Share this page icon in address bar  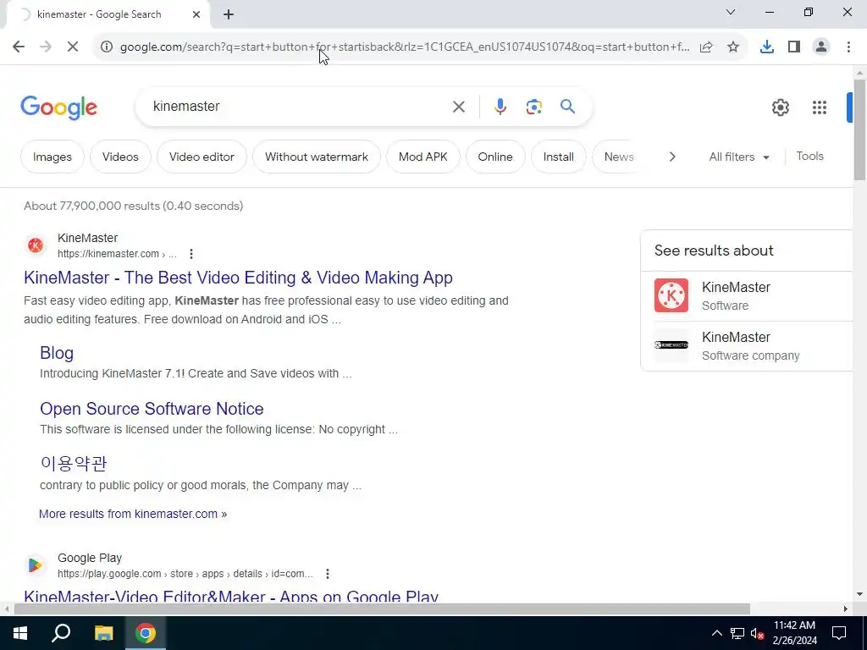(706, 47)
